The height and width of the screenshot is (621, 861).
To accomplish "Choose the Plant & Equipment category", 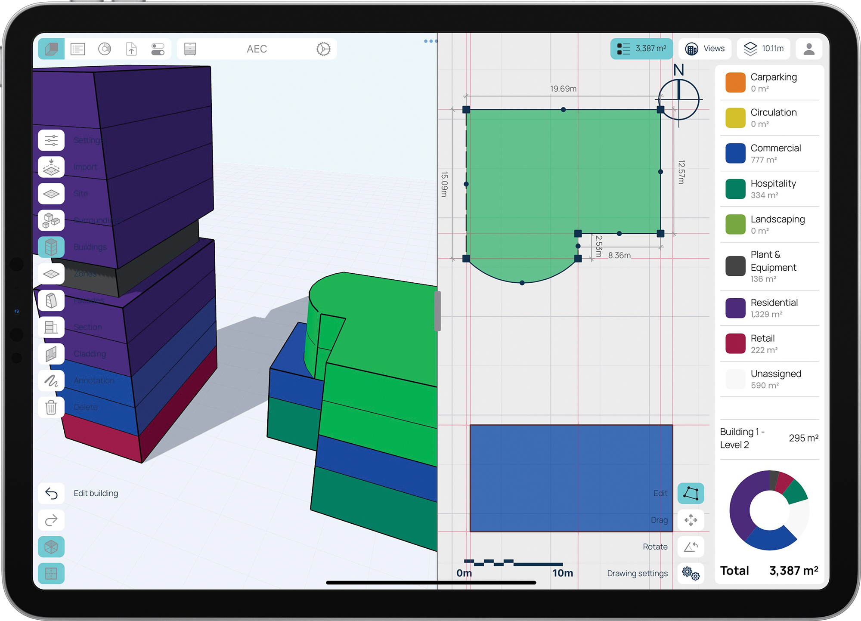I will pyautogui.click(x=770, y=266).
